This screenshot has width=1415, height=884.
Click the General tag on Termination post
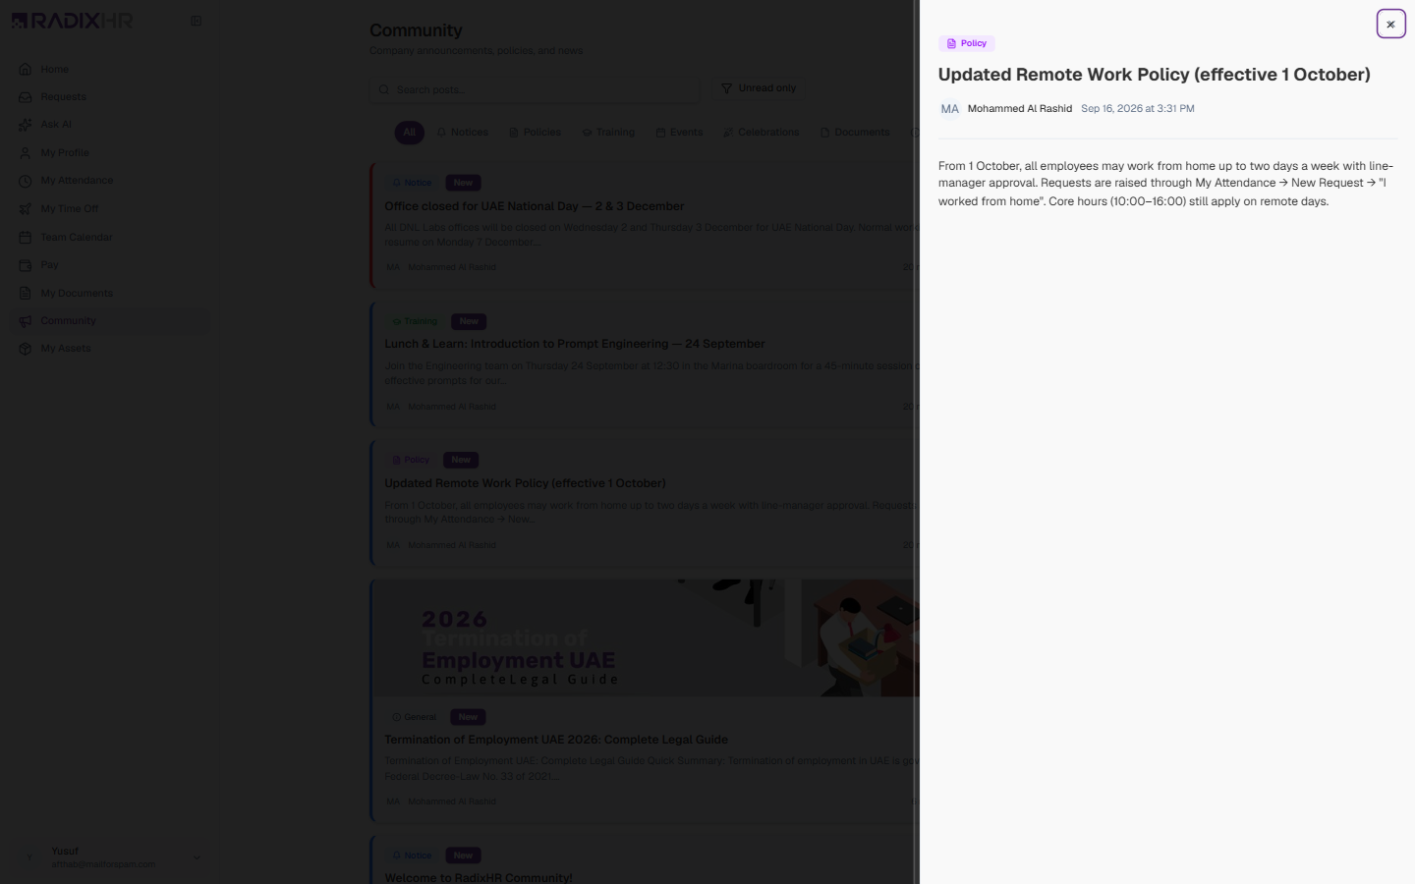tap(415, 717)
